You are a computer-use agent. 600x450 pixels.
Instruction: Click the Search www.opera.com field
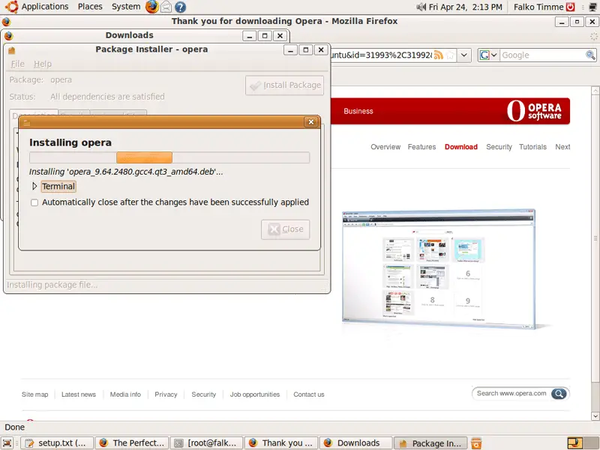click(x=511, y=393)
